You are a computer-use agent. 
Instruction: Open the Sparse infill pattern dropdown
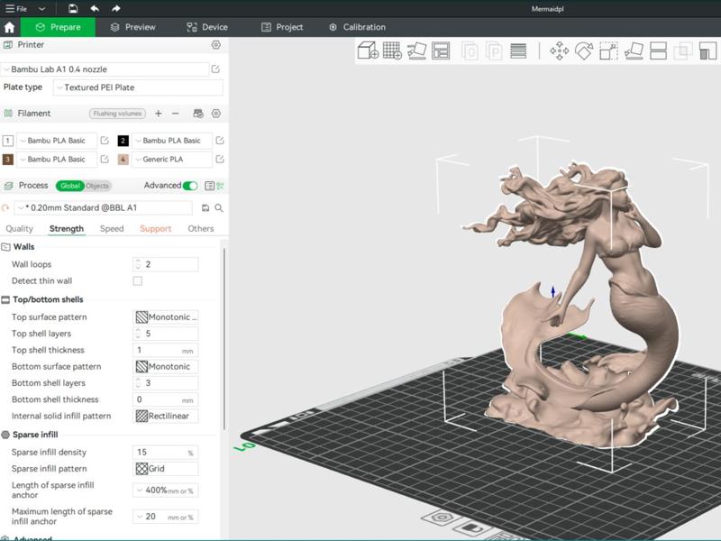tap(166, 469)
